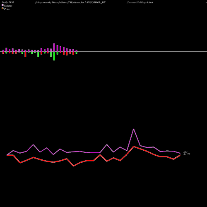
Task: Click the '0M' volume value label
Action: tap(185, 152)
